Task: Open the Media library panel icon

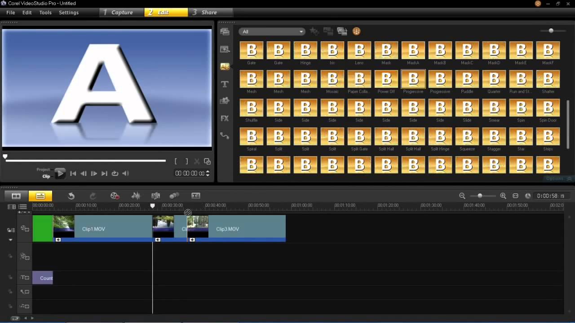Action: click(x=225, y=31)
